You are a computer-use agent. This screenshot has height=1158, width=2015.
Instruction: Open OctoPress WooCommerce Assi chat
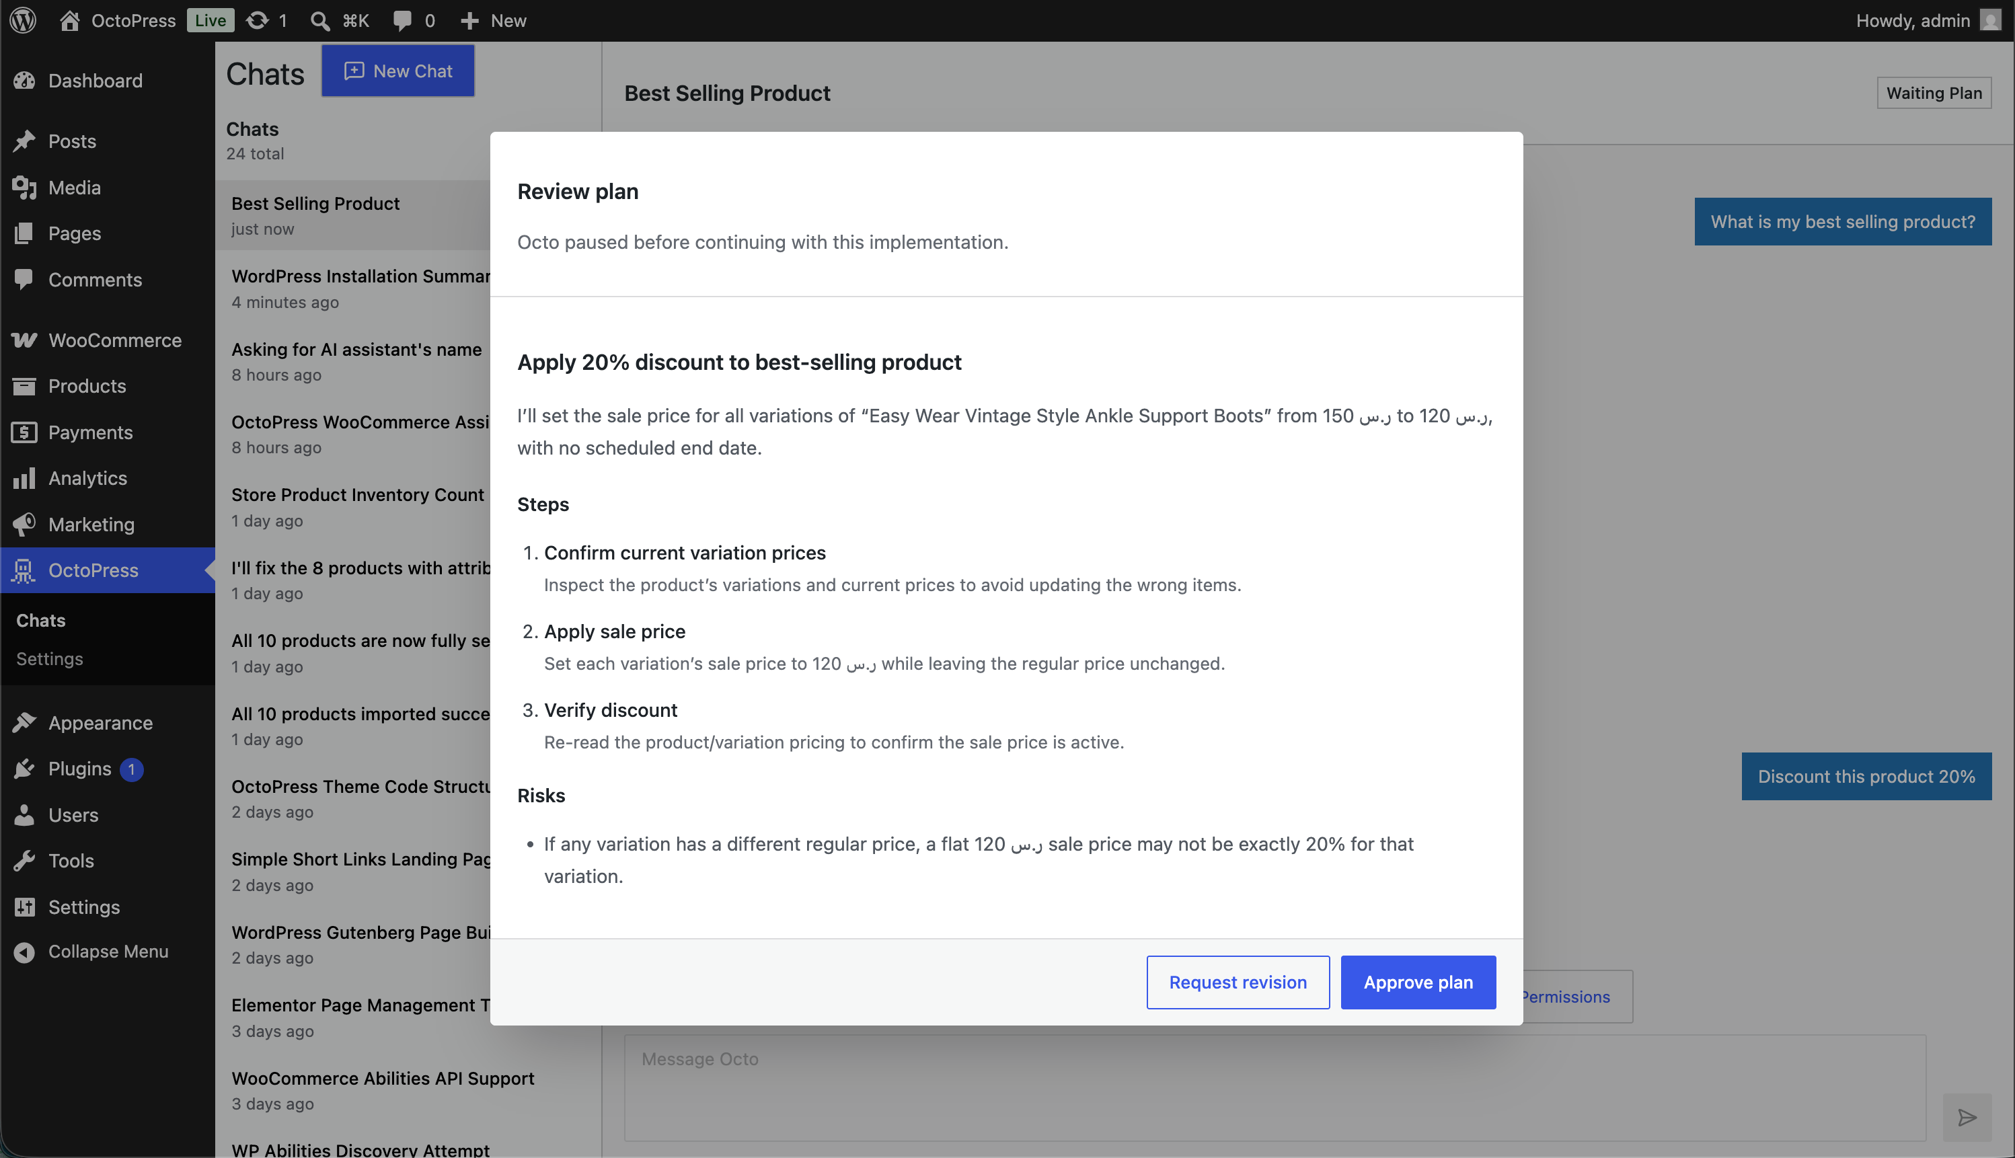coord(353,434)
